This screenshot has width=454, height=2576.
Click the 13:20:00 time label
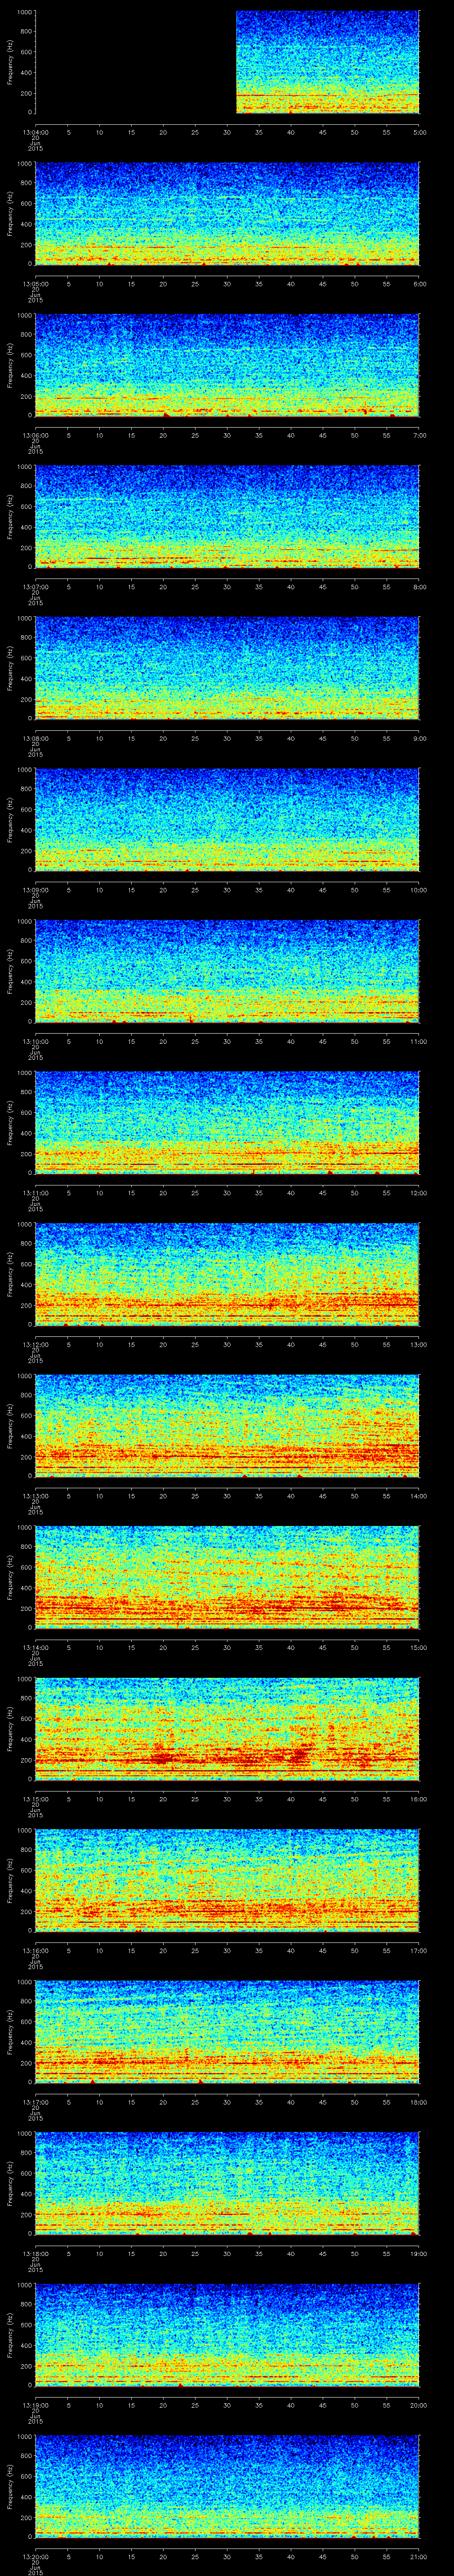(x=35, y=2556)
